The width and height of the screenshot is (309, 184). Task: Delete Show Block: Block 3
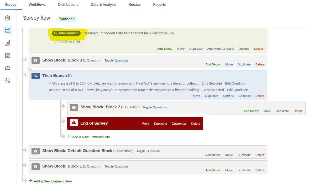click(x=260, y=64)
